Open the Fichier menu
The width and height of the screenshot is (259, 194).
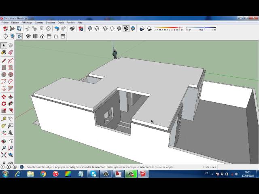[x=5, y=23]
